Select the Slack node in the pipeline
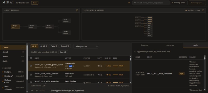The height and width of the screenshot is (93, 208). [67, 21]
